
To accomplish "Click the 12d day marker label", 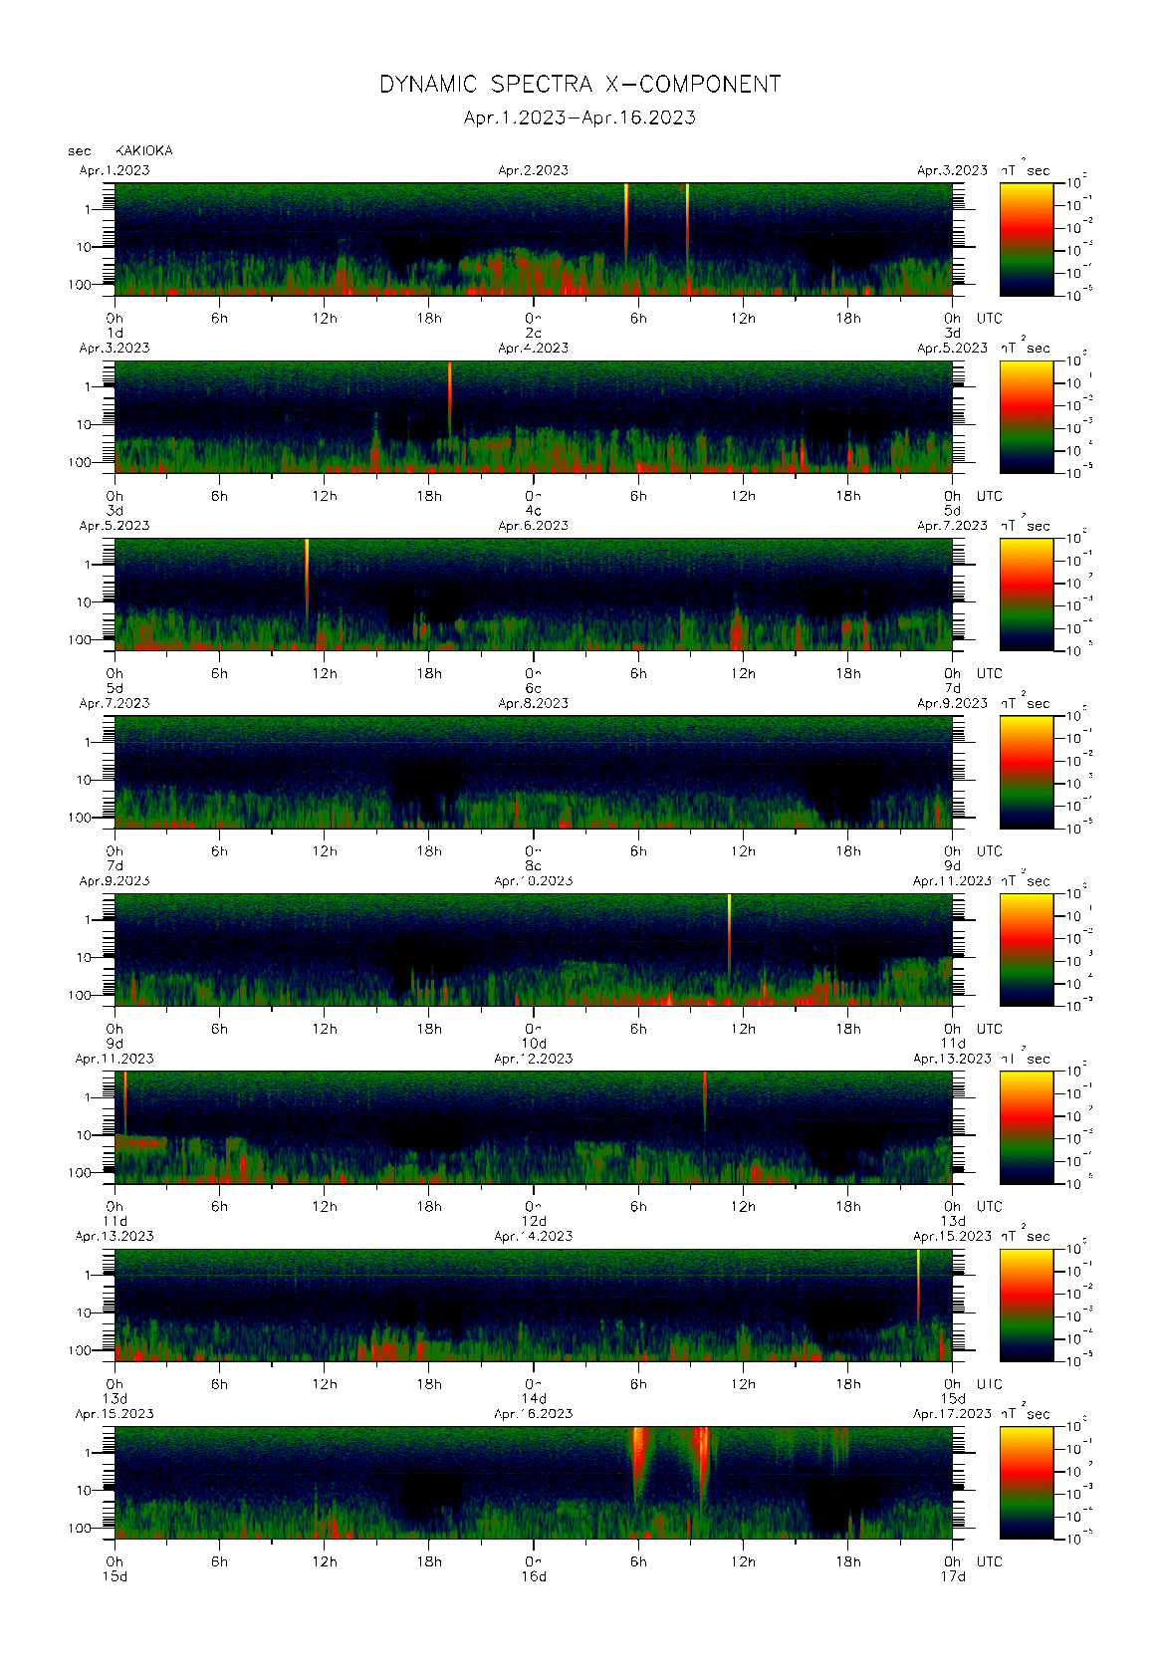I will click(x=534, y=1221).
